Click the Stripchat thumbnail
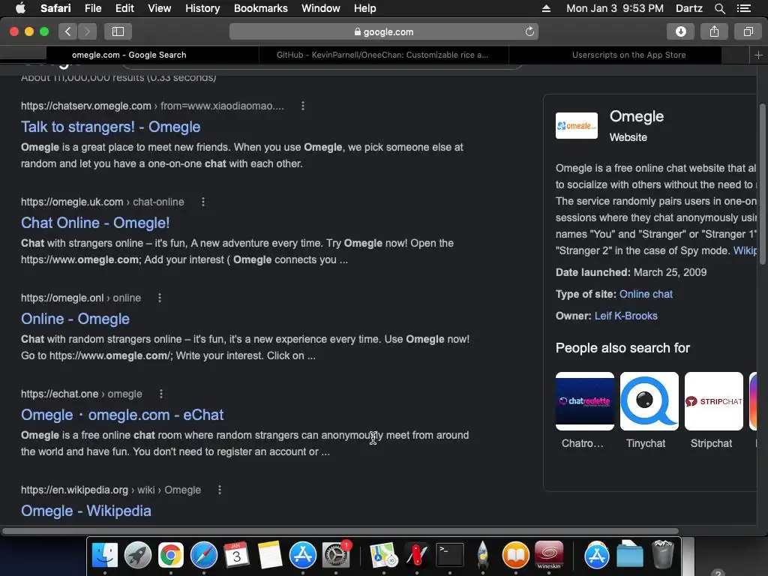 (x=714, y=401)
